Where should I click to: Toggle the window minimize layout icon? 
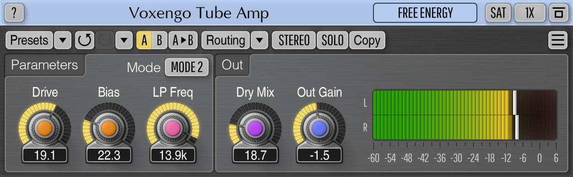point(558,13)
